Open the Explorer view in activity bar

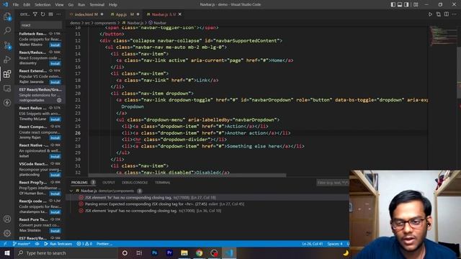point(7,17)
